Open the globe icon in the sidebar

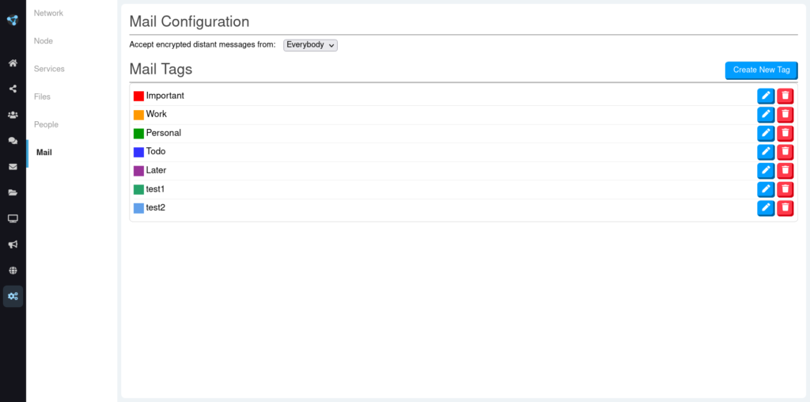[13, 270]
